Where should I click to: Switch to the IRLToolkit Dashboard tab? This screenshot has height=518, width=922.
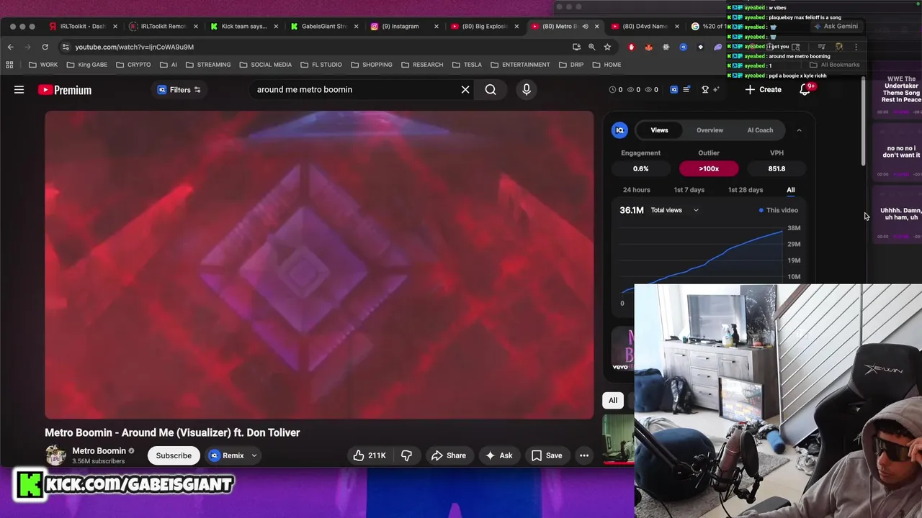coord(83,27)
